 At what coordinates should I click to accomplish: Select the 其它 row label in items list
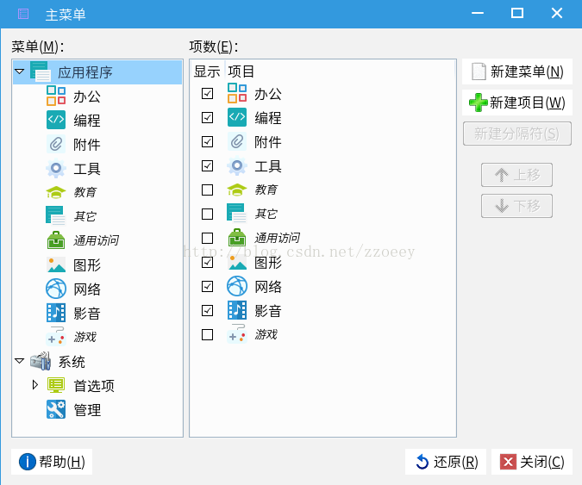266,214
